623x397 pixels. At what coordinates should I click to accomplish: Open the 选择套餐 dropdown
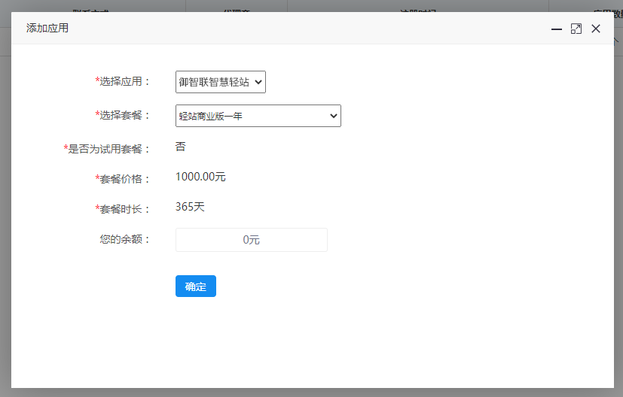[258, 116]
